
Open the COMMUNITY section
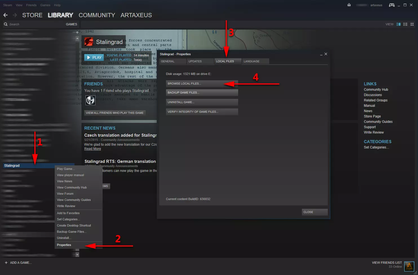pos(97,15)
